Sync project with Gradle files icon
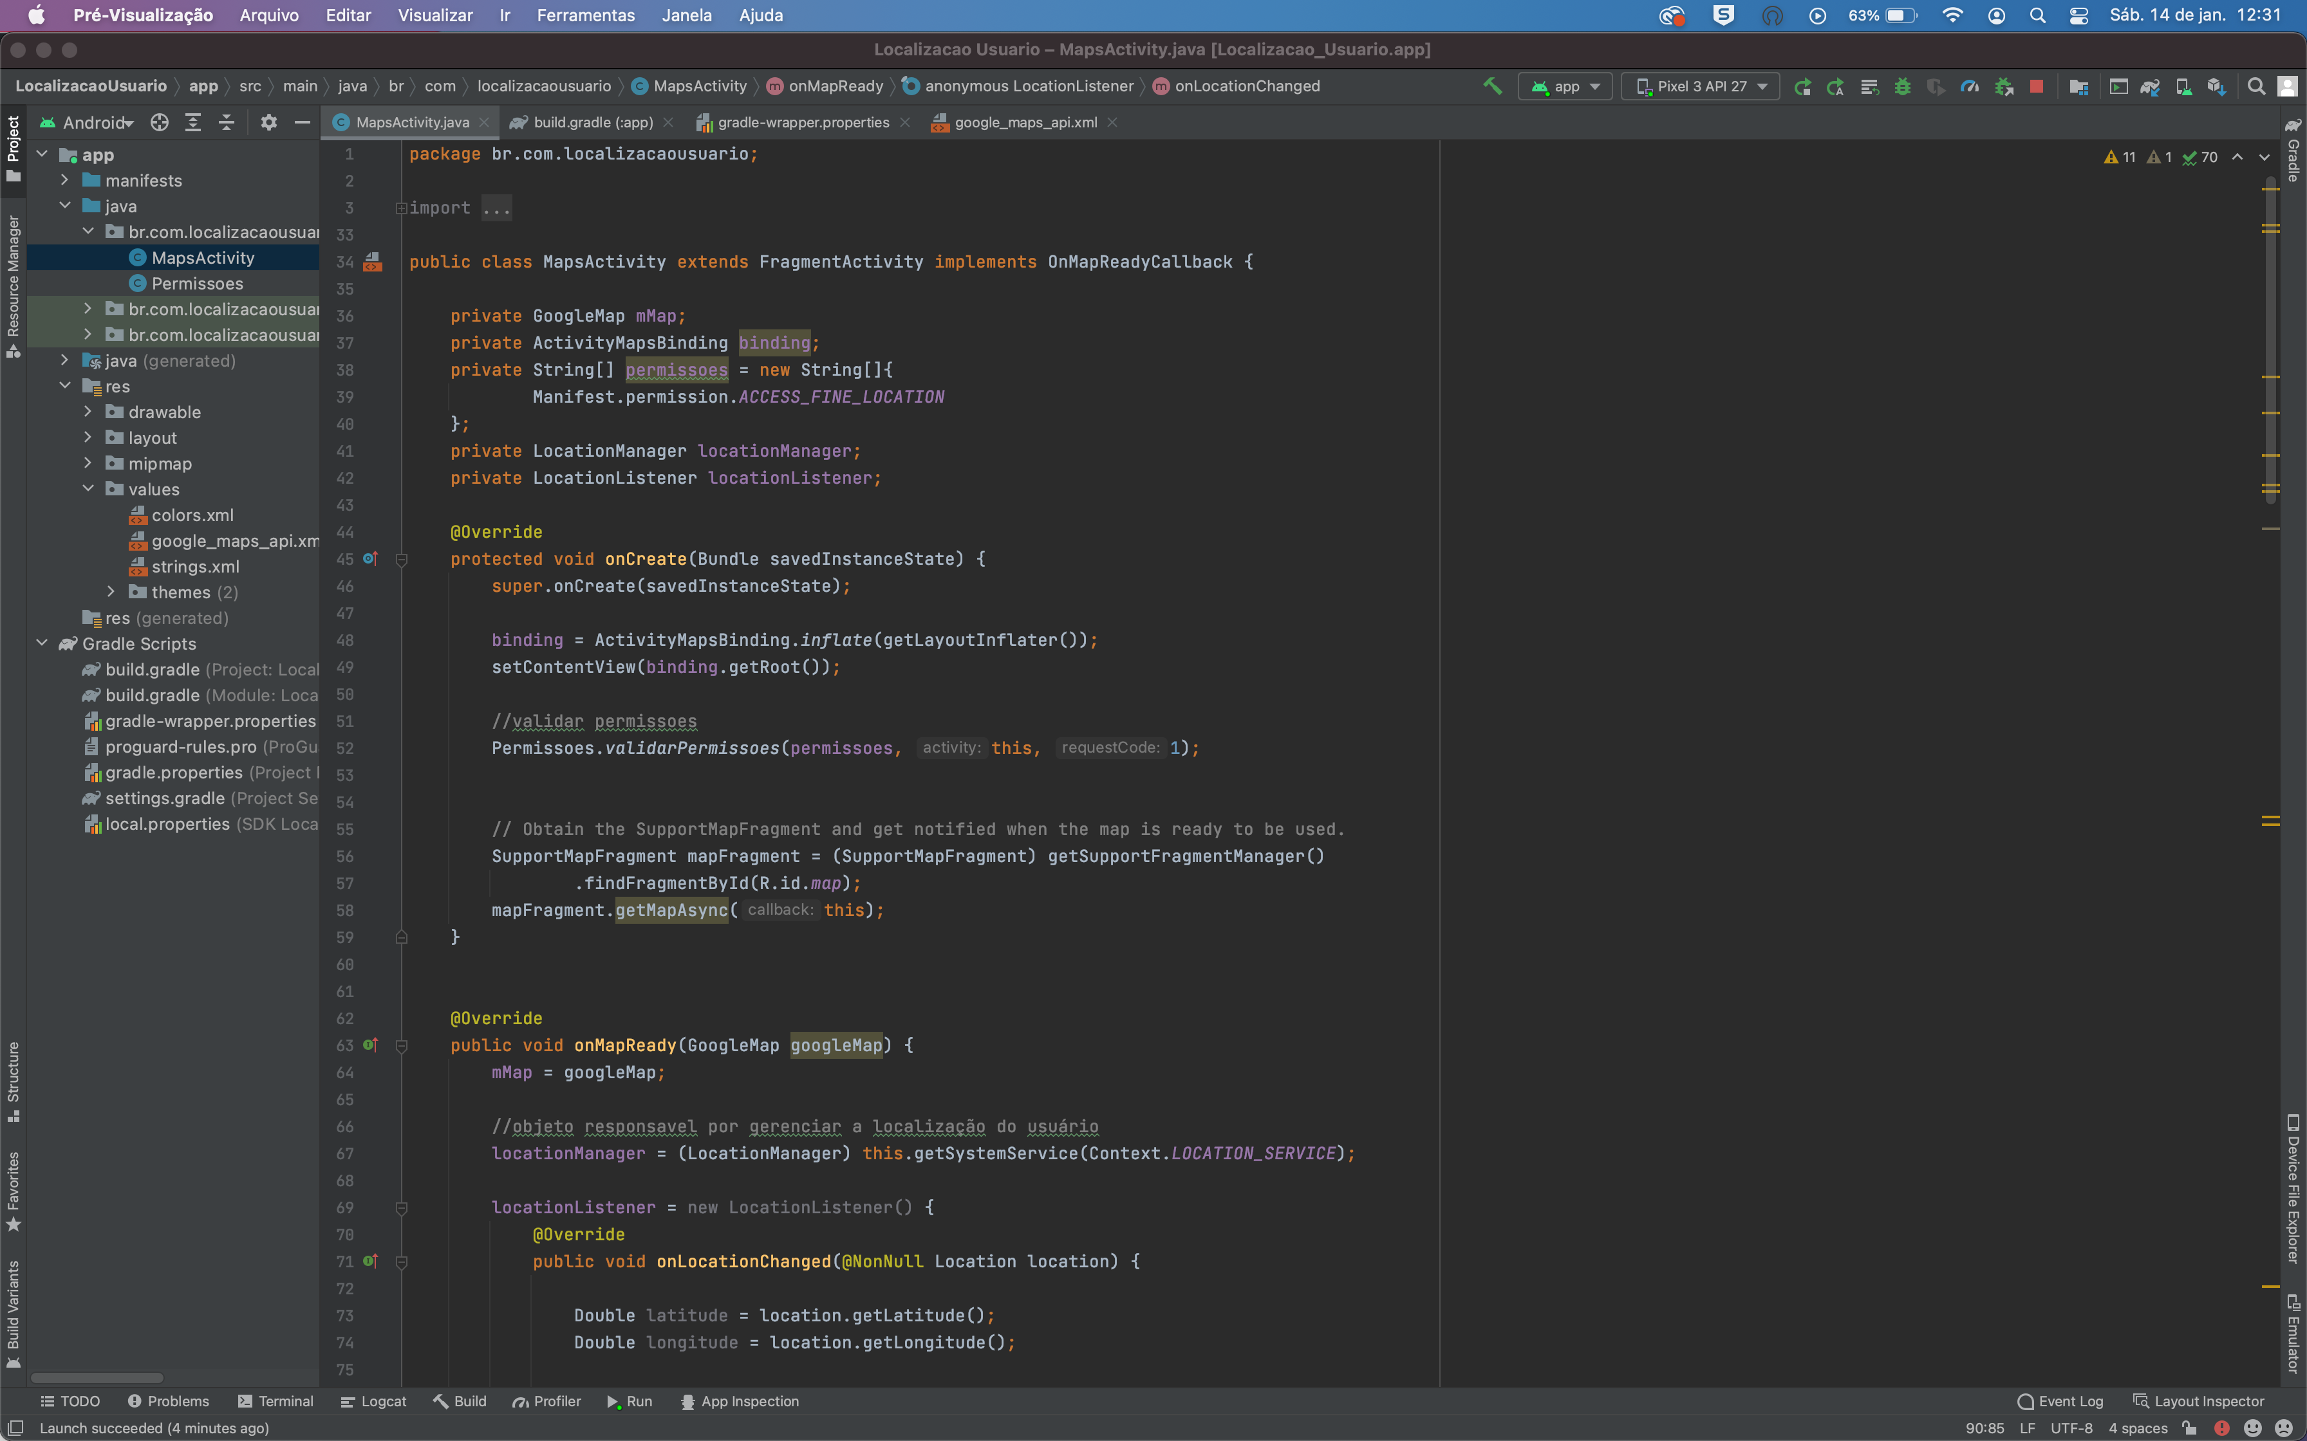The image size is (2307, 1441). click(2150, 87)
